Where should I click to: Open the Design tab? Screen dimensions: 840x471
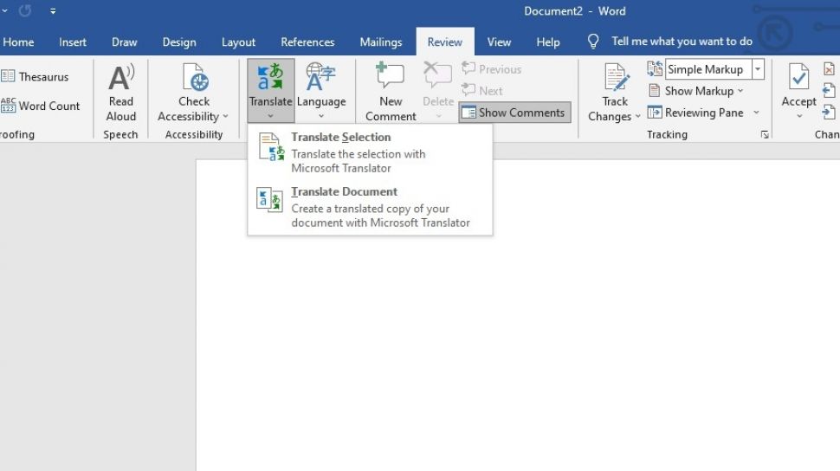click(179, 42)
